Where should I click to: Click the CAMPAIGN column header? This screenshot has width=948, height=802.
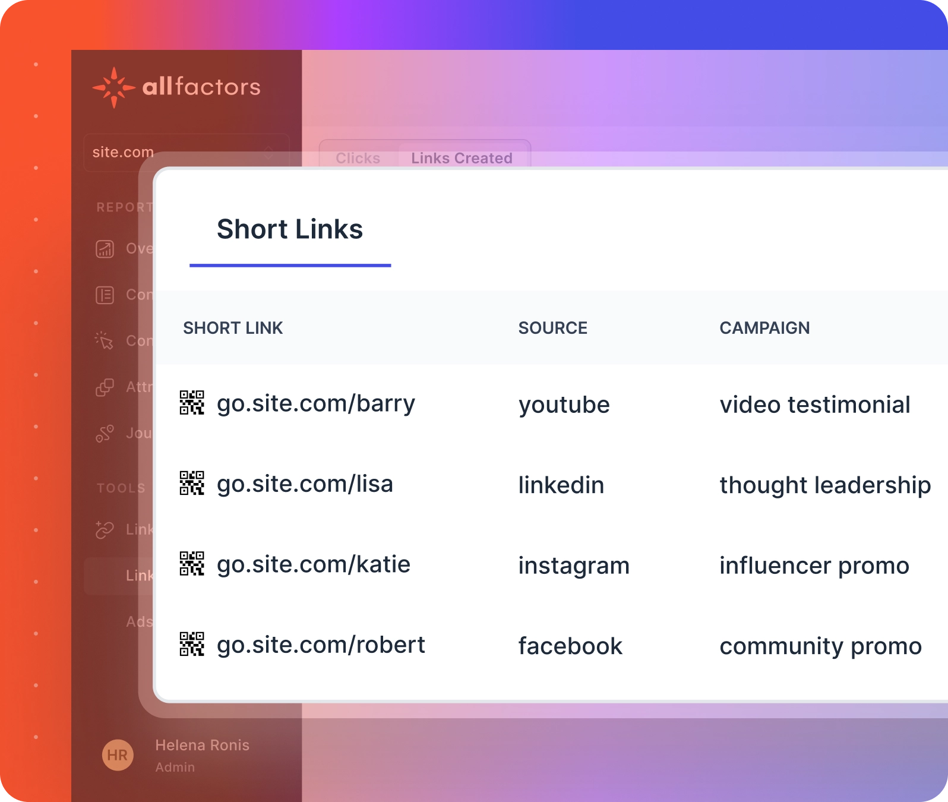(x=764, y=328)
